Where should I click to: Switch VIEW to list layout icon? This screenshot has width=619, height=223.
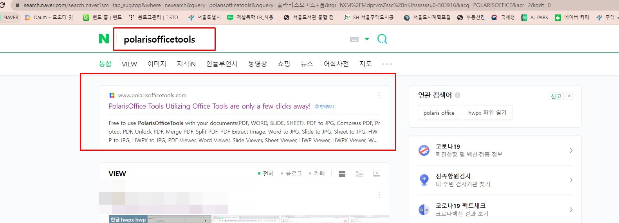359,174
